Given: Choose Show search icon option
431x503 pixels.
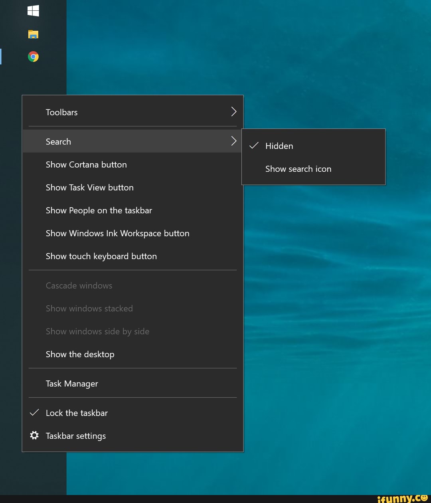Looking at the screenshot, I should 298,169.
